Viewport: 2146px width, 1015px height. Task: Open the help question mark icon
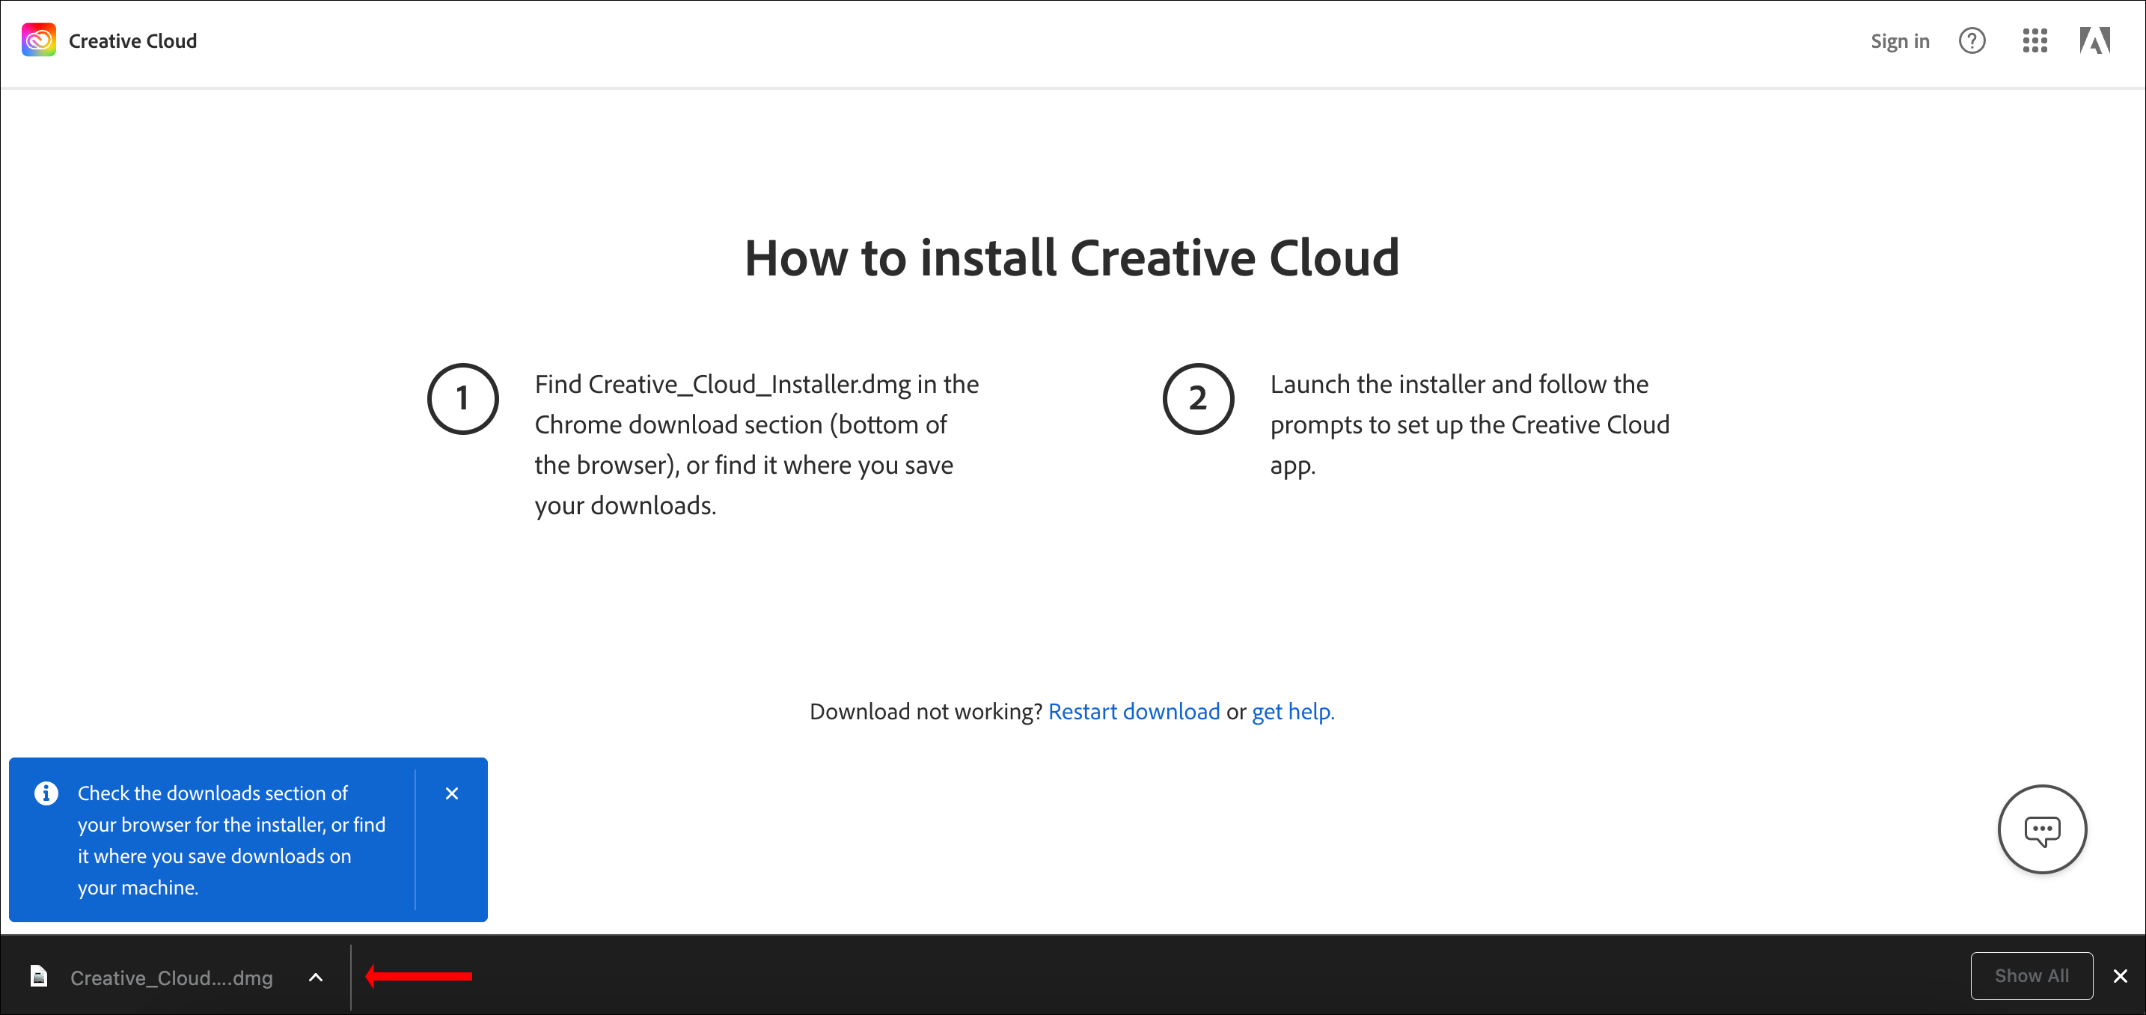pyautogui.click(x=1972, y=40)
